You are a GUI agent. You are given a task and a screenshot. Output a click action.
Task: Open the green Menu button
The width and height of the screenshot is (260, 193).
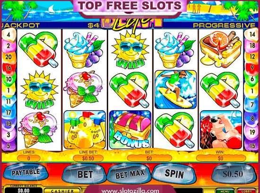[225, 191]
